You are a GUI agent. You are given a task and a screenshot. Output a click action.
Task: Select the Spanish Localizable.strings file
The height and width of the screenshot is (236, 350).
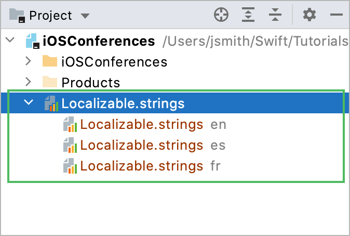point(141,146)
